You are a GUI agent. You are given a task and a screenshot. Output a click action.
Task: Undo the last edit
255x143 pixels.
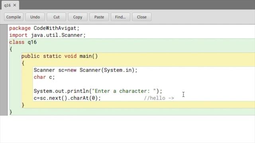tap(35, 17)
